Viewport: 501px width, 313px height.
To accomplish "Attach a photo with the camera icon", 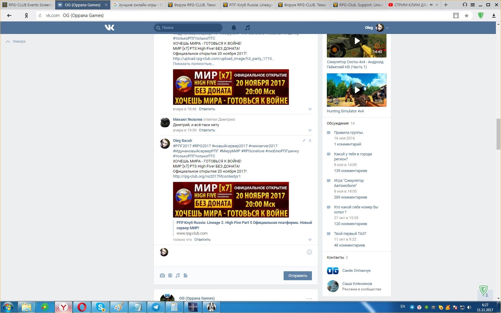I will pos(162,275).
